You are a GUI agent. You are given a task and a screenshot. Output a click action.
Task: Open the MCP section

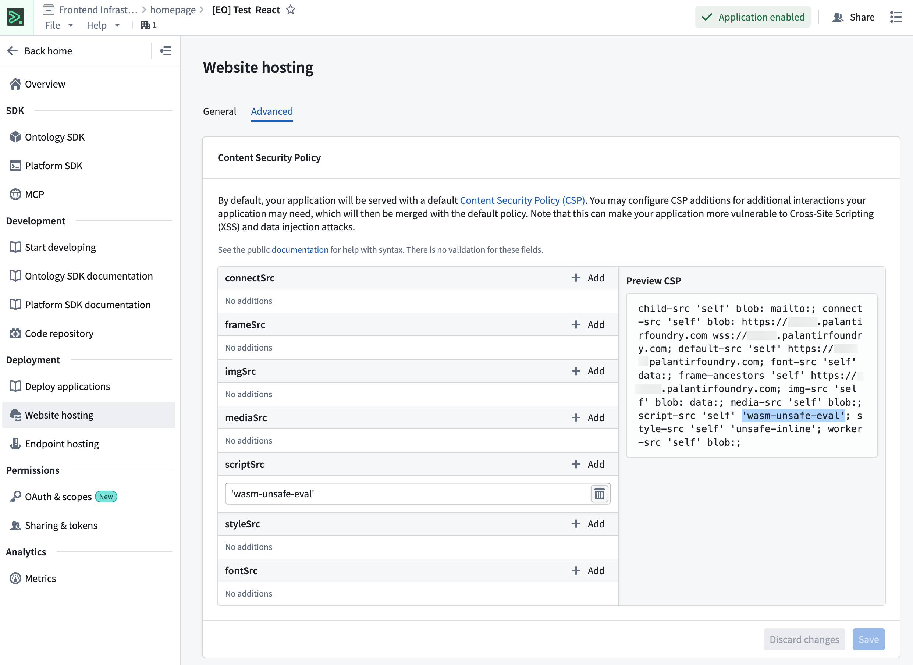click(x=34, y=194)
